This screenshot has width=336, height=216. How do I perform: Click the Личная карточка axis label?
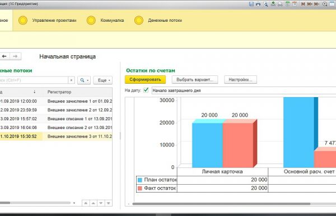222,171
